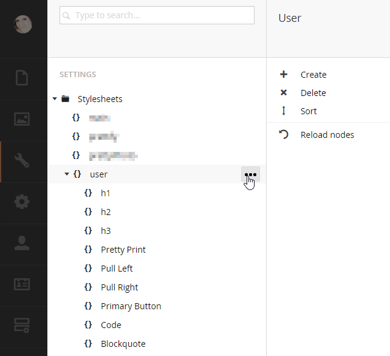Open the user avatar profile
The image size is (390, 356).
click(23, 24)
